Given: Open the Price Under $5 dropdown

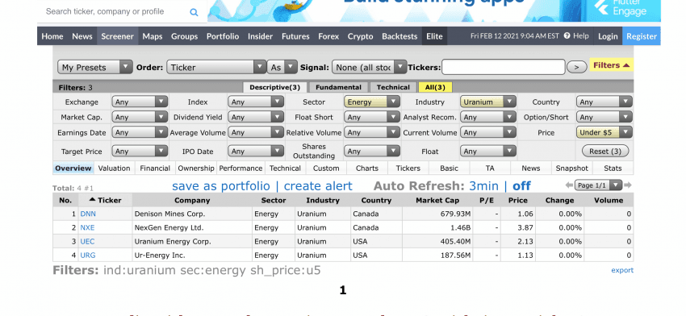Looking at the screenshot, I should pyautogui.click(x=604, y=132).
